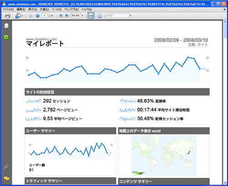Open the Pages panel icon in the sidebar
Screen dimensions: 228x186
tap(6, 26)
